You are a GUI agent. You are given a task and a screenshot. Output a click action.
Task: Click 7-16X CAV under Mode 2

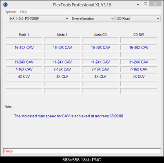(62, 69)
